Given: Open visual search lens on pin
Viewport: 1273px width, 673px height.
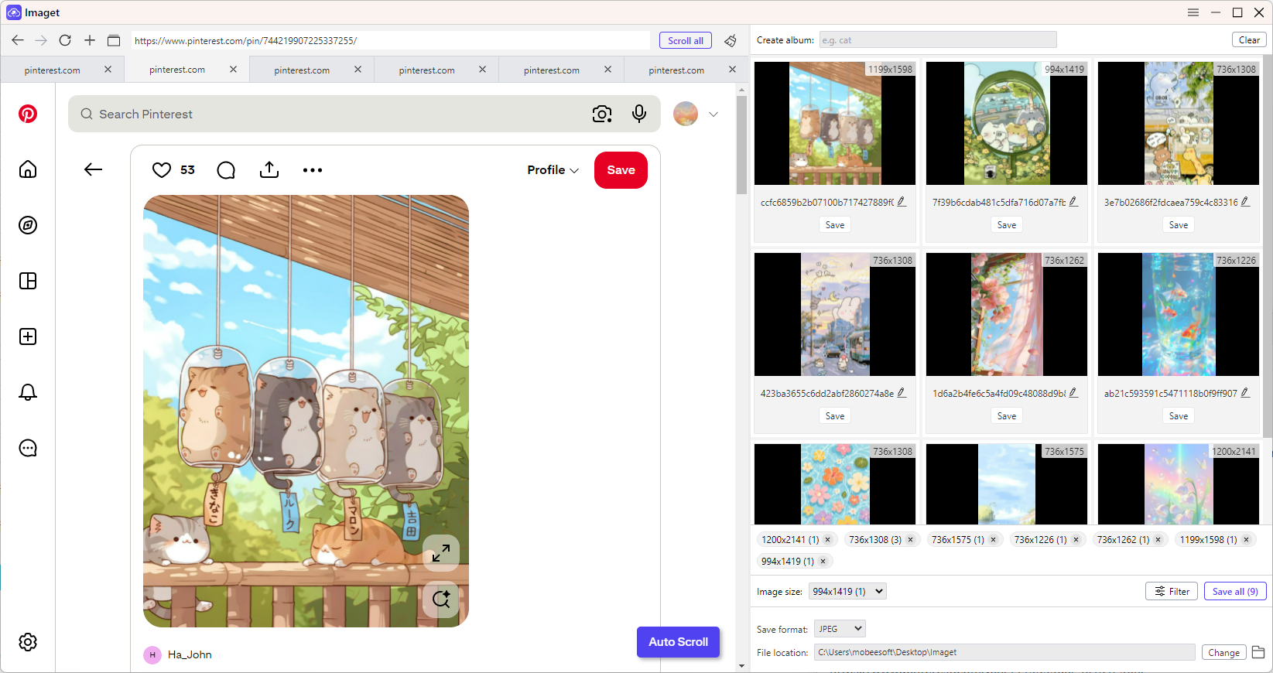Looking at the screenshot, I should [x=441, y=599].
